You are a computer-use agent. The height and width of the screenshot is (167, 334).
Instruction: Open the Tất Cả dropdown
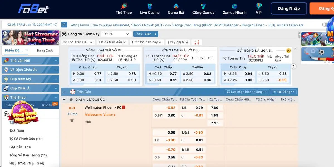coord(116,34)
